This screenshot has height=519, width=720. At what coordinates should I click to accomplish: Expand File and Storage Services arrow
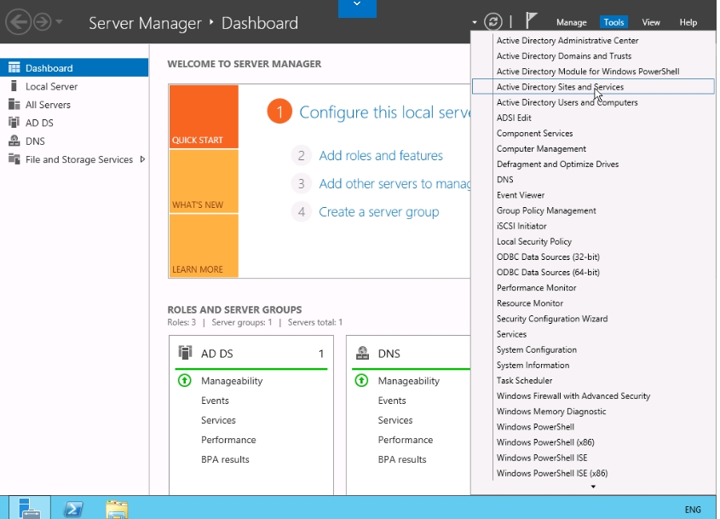(142, 159)
